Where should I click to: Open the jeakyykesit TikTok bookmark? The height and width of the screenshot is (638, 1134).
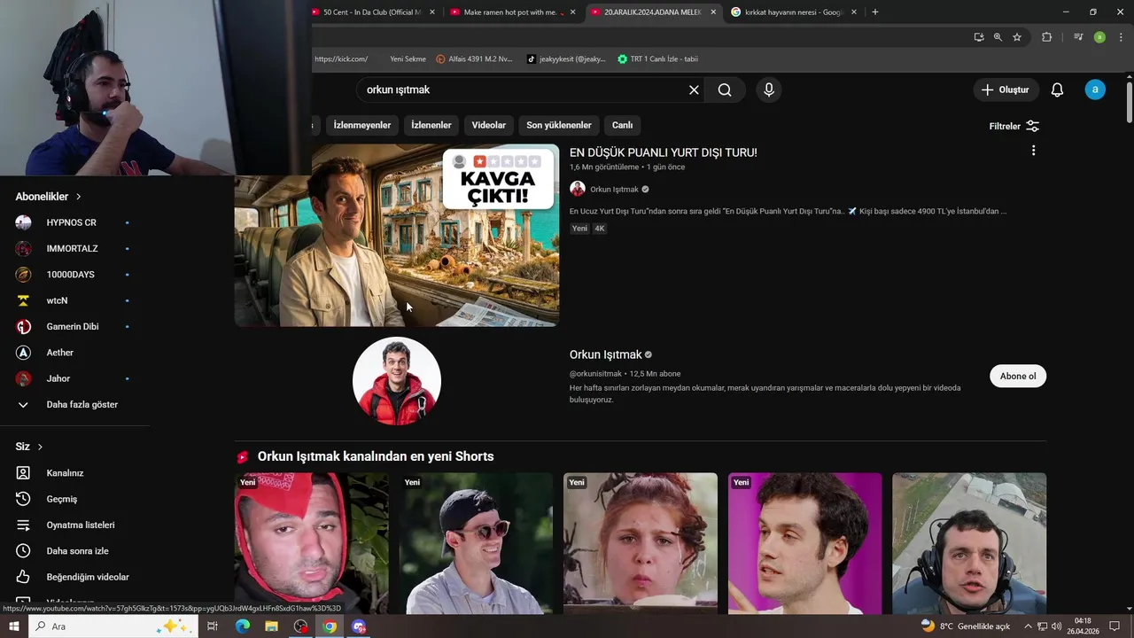566,59
